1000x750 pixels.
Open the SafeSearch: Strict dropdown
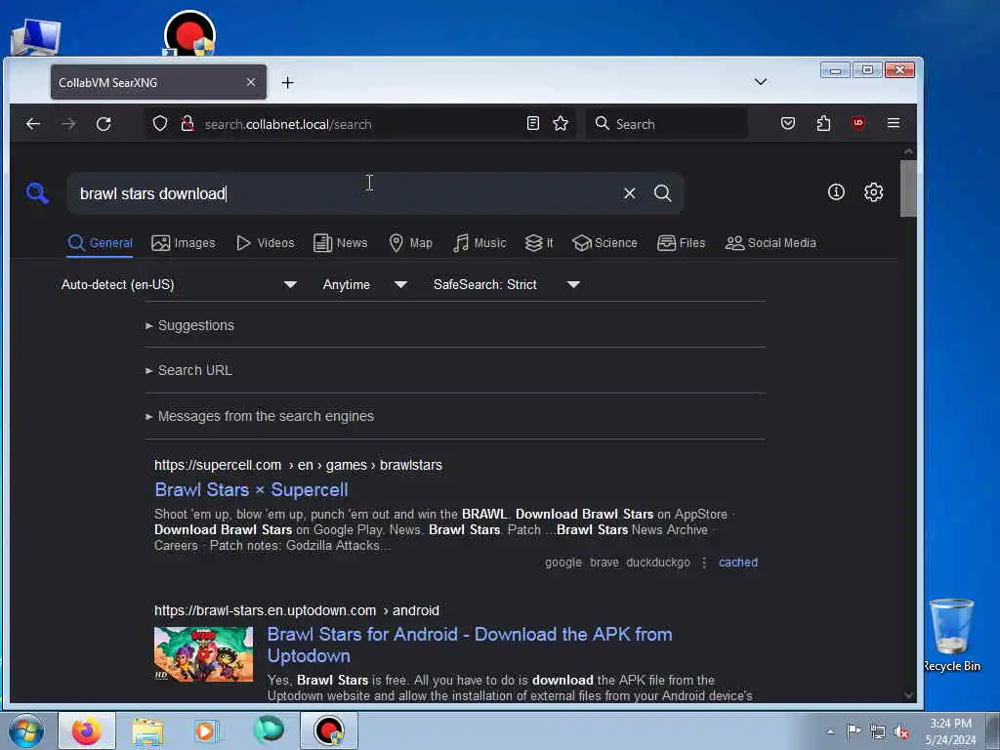[507, 284]
